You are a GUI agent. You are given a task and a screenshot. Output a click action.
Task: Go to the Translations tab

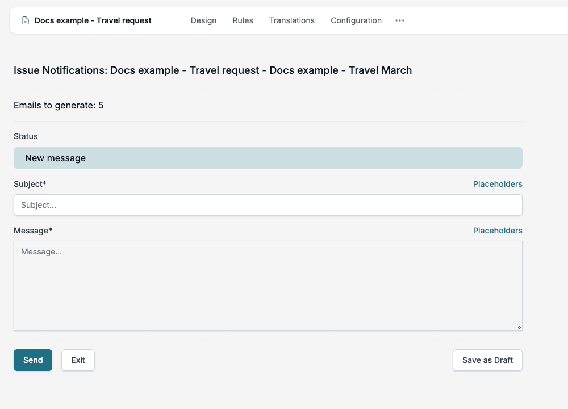pyautogui.click(x=291, y=20)
